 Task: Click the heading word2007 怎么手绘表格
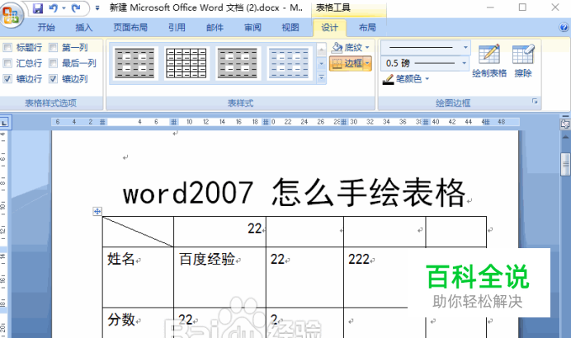pyautogui.click(x=294, y=192)
